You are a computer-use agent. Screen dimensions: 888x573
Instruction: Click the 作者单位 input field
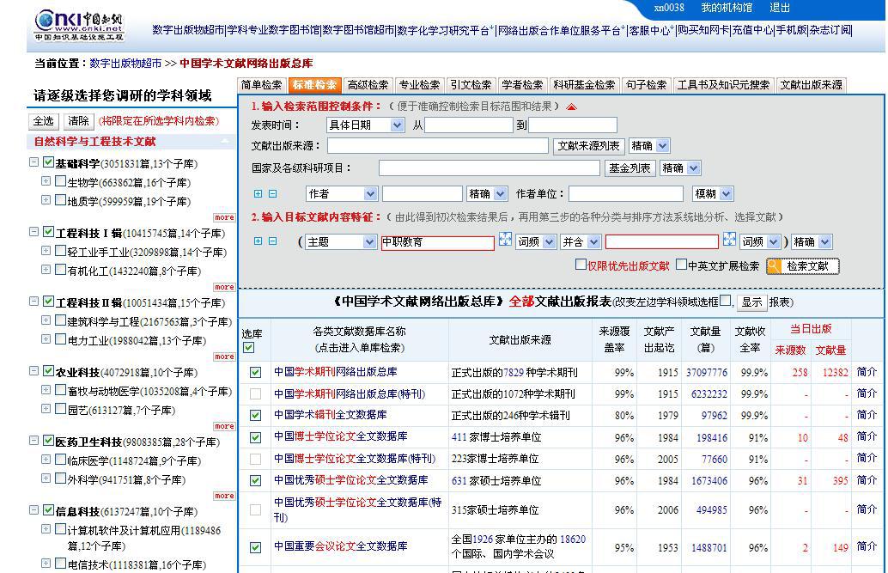[x=626, y=194]
